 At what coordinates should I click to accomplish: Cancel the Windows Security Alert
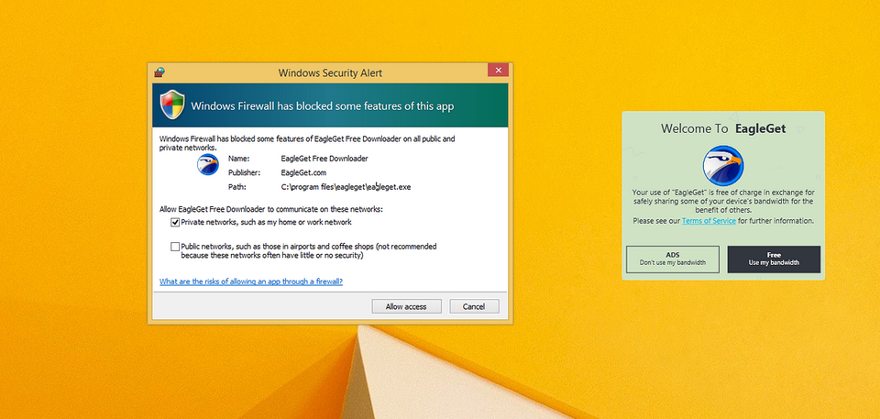click(x=474, y=306)
